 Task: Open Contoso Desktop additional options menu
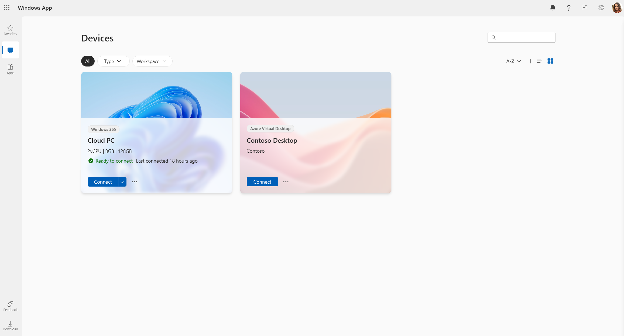286,182
